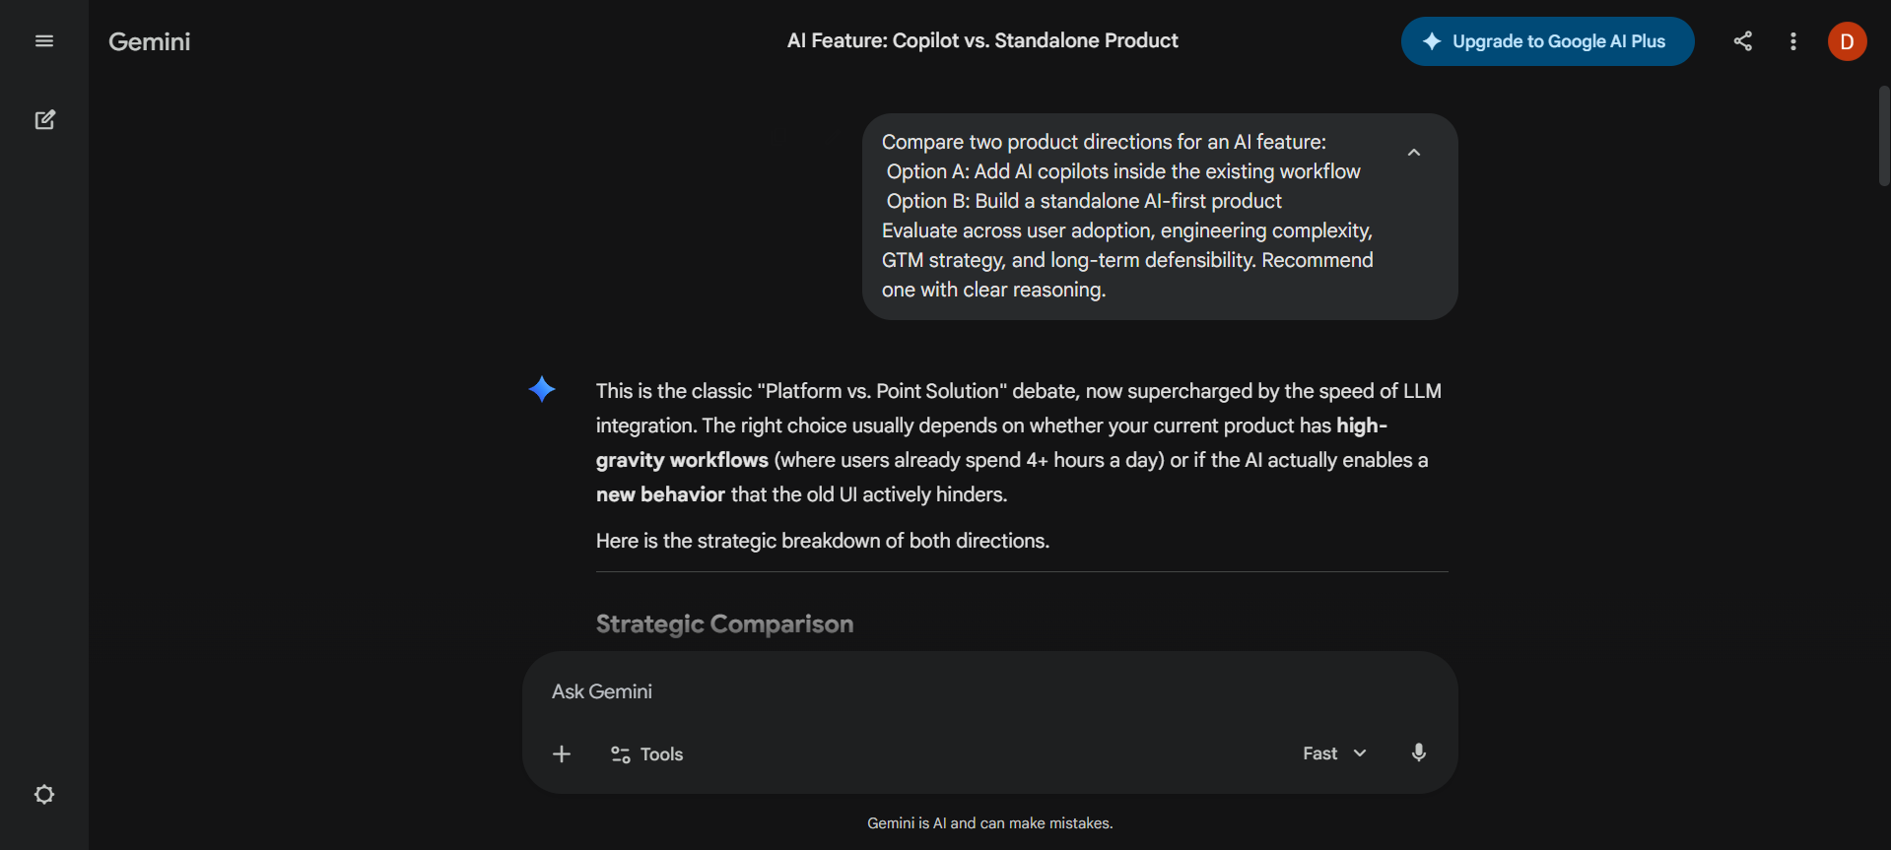Open Gemini settings with the gear icon
The height and width of the screenshot is (850, 1891).
click(x=44, y=794)
